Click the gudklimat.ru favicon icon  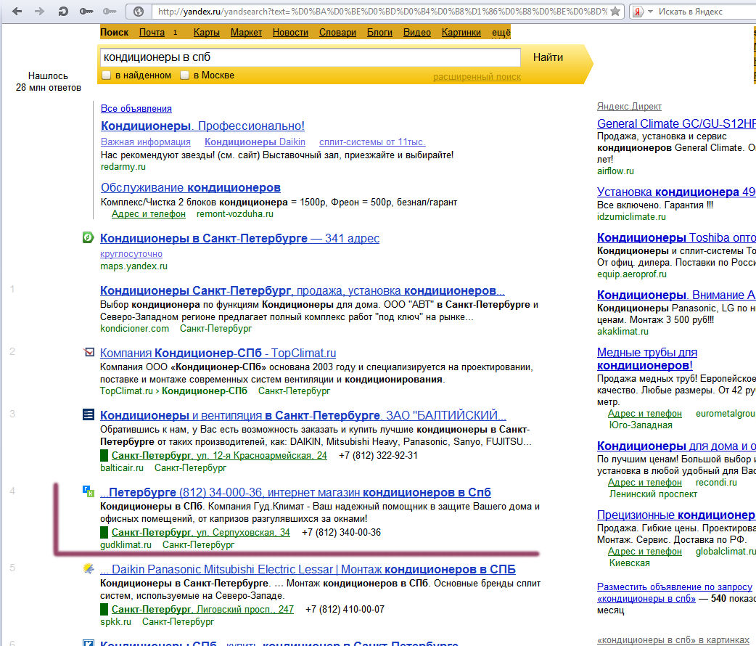89,491
